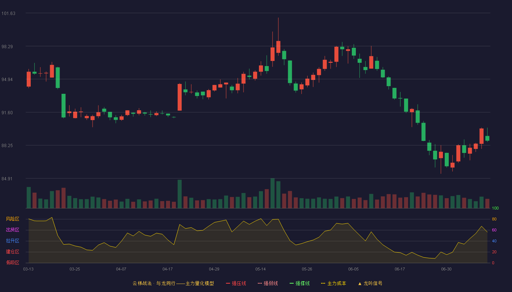512x292 pixels.
Task: Click the 94.94 price axis label
Action: [x=7, y=80]
